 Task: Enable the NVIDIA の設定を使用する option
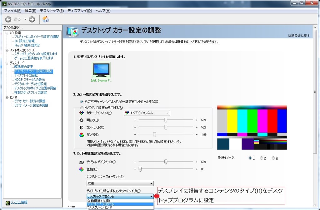(82, 108)
